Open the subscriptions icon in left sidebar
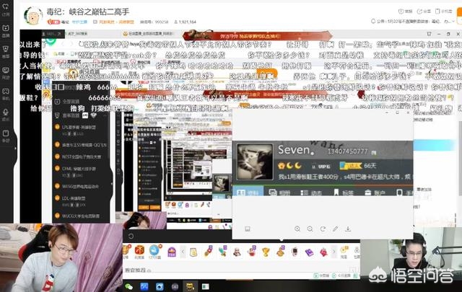Image resolution: width=462 pixels, height=292 pixels. tap(6, 8)
